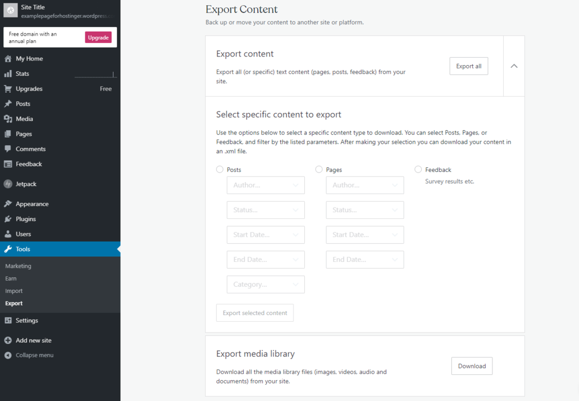Collapse the Export content card
Image resolution: width=579 pixels, height=401 pixels.
514,66
